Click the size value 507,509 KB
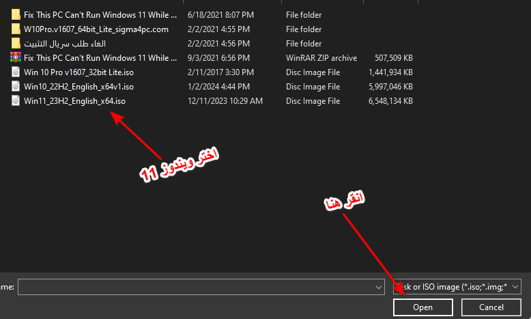Image resolution: width=531 pixels, height=319 pixels. [x=394, y=58]
